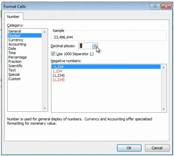Click the Decimal places input field
The height and width of the screenshot is (156, 174).
[x=85, y=46]
